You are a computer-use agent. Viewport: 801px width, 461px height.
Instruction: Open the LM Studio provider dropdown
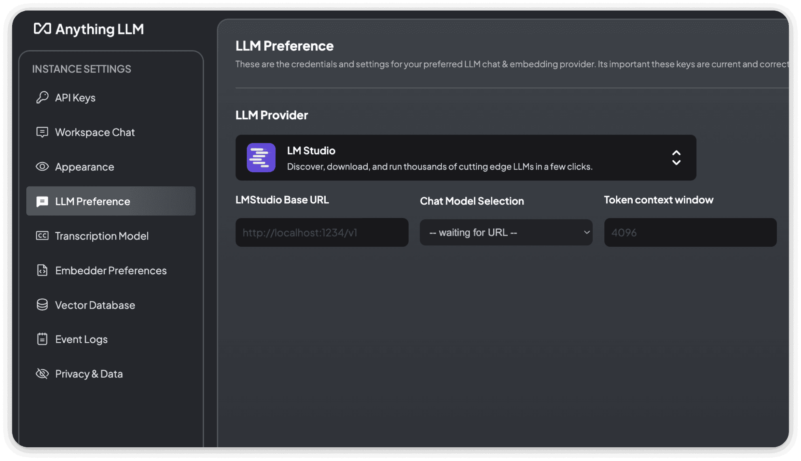click(465, 158)
